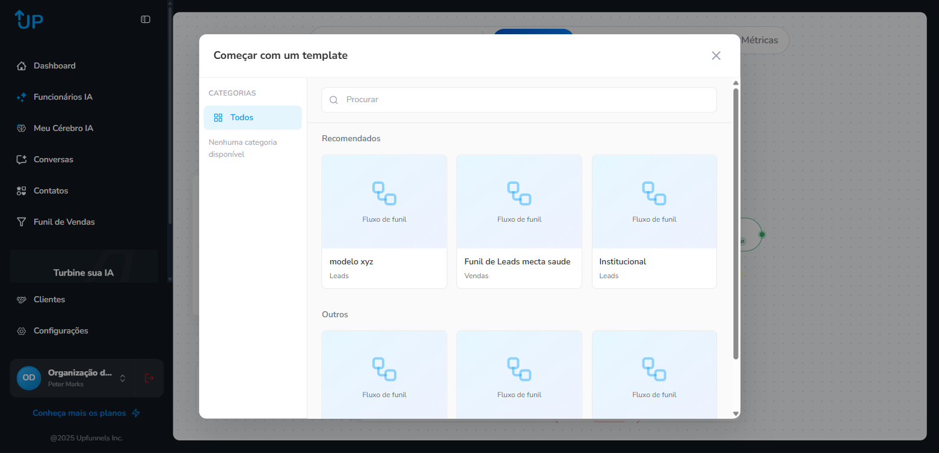Open Funcionários IA sparkle icon
The width and height of the screenshot is (939, 453).
click(x=22, y=97)
